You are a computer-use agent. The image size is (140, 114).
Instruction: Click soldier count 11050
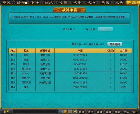coord(123,64)
